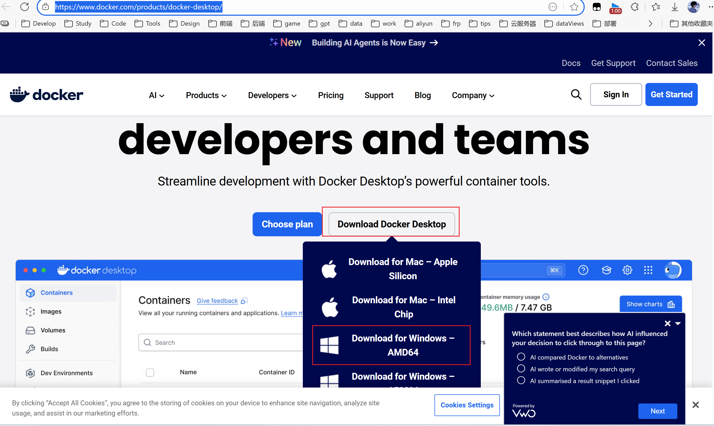Image resolution: width=714 pixels, height=426 pixels.
Task: Dismiss the cookie consent bar
Action: point(696,405)
